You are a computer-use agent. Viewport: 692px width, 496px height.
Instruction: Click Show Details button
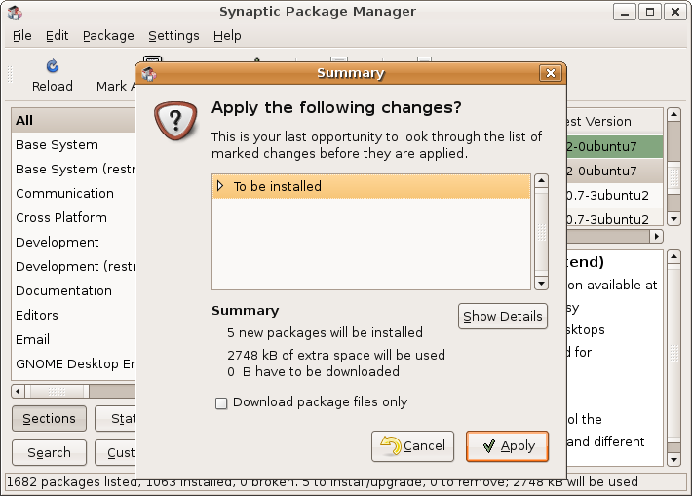coord(503,316)
